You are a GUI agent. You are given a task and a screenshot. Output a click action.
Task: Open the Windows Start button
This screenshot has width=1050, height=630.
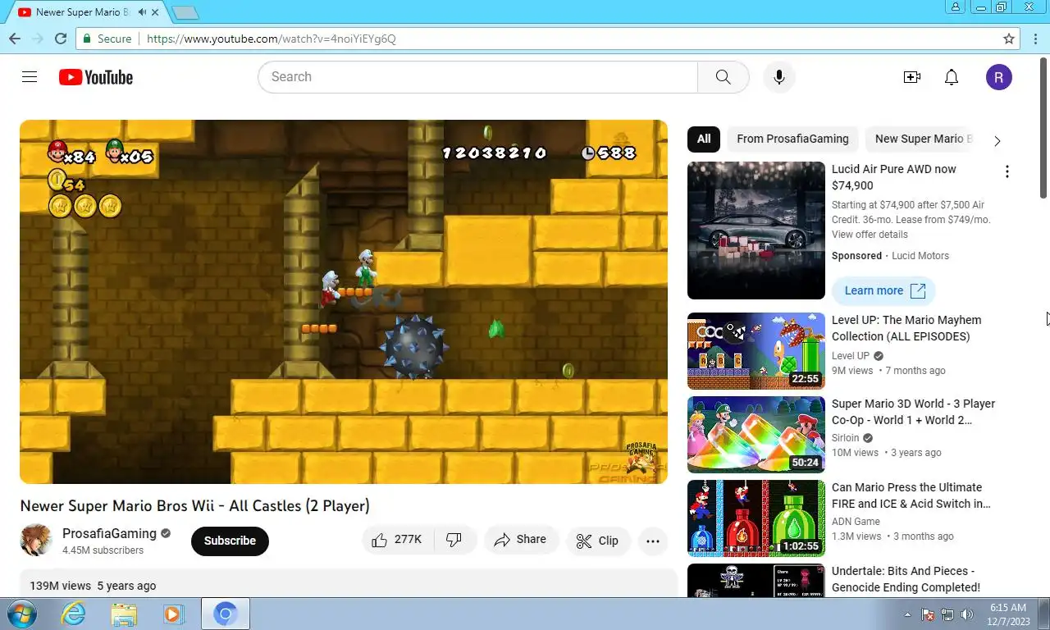(21, 614)
